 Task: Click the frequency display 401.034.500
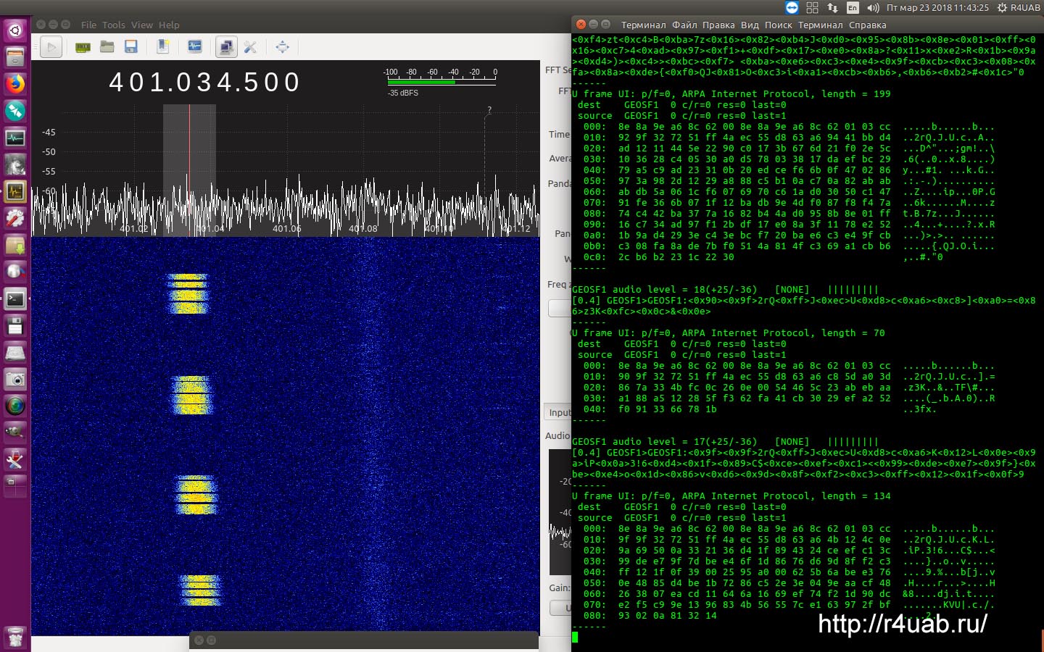click(x=204, y=82)
